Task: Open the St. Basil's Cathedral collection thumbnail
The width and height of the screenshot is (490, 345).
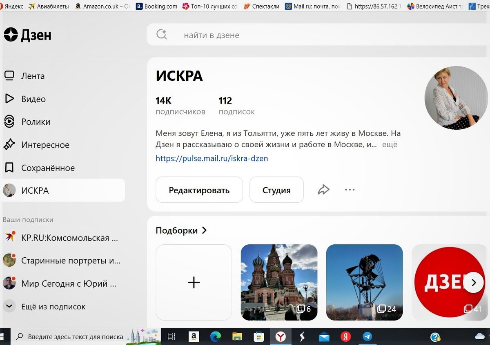Action: [x=279, y=282]
